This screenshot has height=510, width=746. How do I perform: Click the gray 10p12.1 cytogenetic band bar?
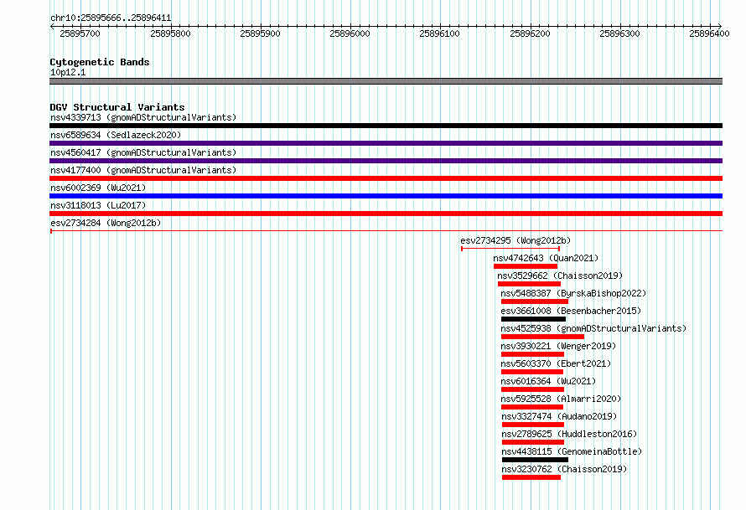(x=386, y=81)
